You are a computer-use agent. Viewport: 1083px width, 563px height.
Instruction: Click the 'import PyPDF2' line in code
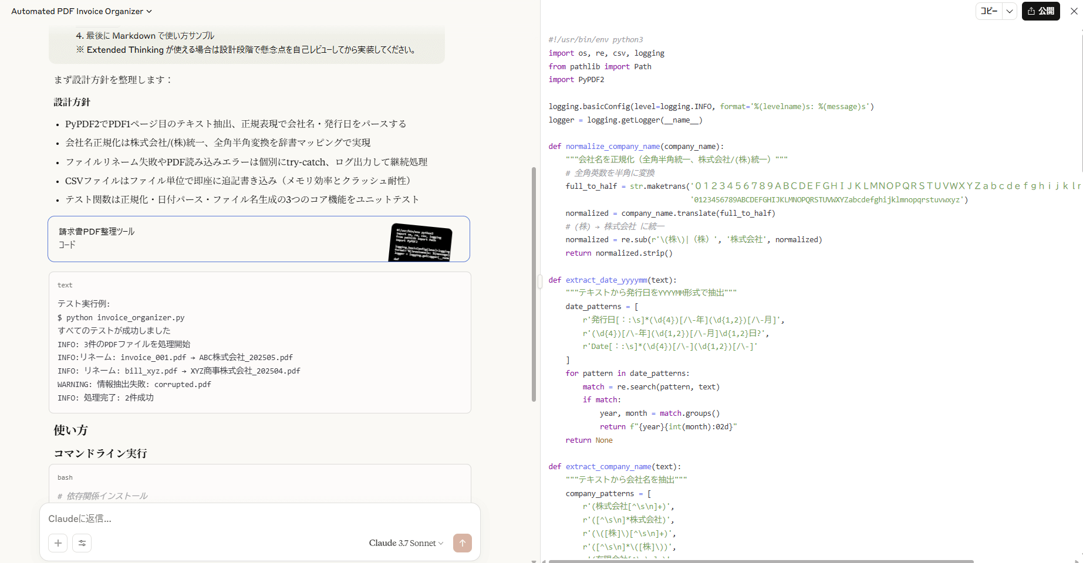[x=576, y=80]
